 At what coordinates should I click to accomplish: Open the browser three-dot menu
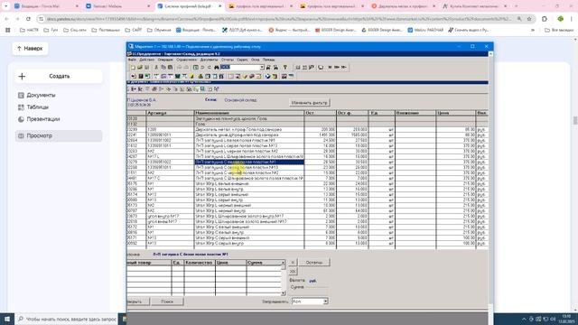(x=572, y=19)
